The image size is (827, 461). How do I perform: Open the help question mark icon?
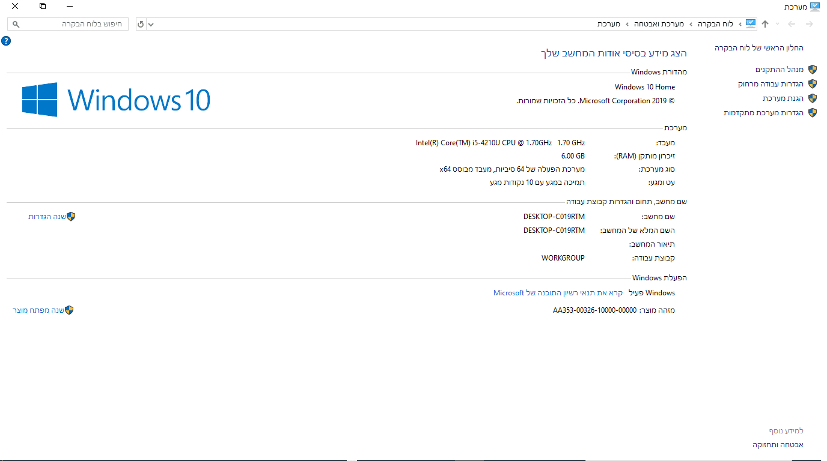pyautogui.click(x=6, y=41)
